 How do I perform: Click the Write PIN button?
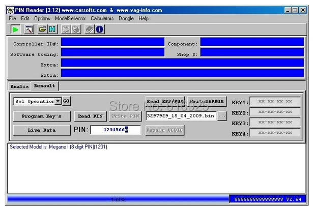125,116
